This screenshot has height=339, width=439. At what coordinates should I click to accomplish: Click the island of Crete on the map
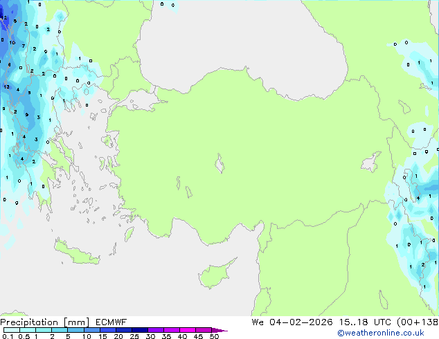coord(76,253)
